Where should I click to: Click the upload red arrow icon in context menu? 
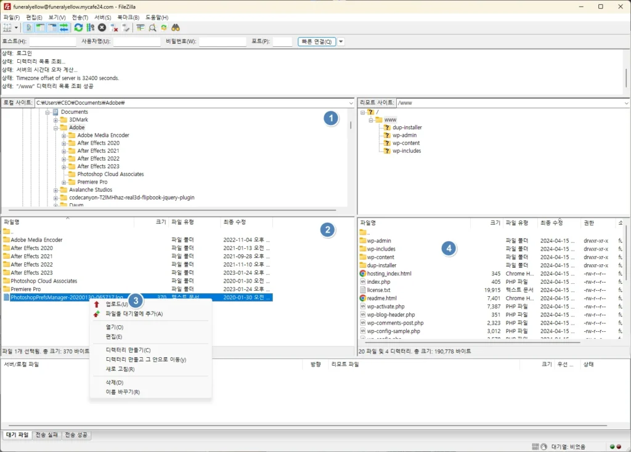97,304
